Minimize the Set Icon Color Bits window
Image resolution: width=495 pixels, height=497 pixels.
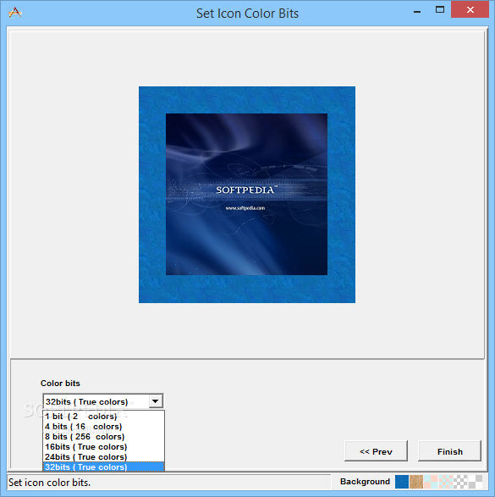[x=417, y=12]
